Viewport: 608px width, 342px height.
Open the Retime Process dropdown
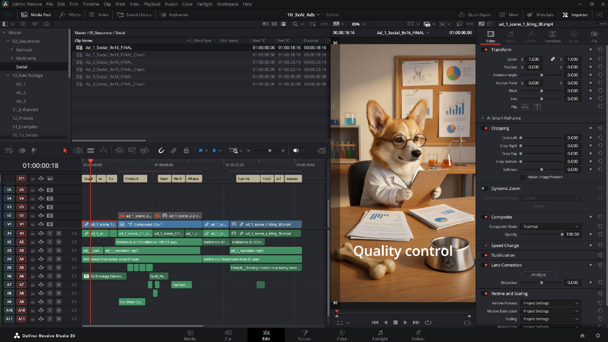550,303
